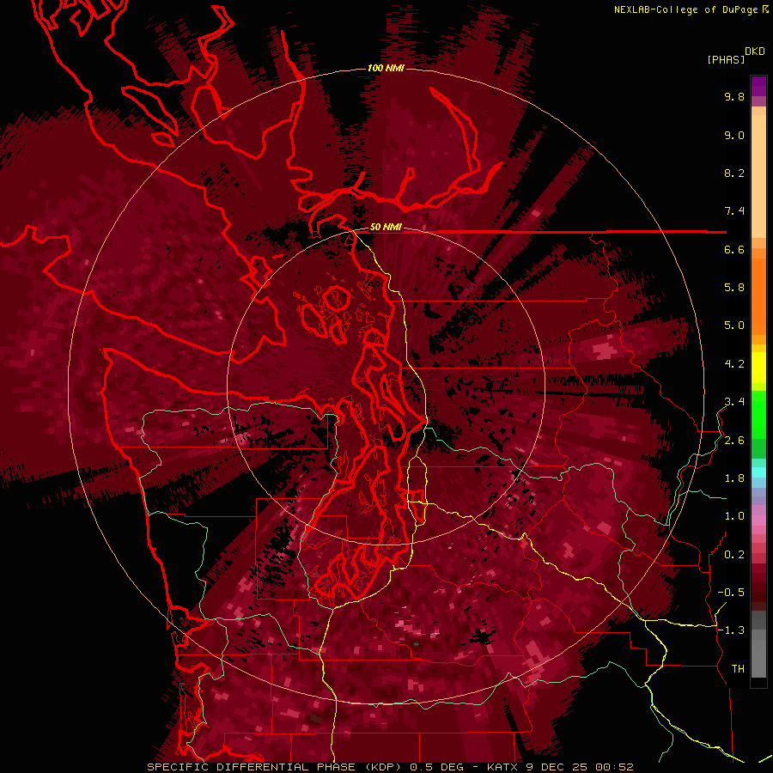Viewport: 773px width, 773px height.
Task: Select the 1.0 scale value
Action: 734,516
